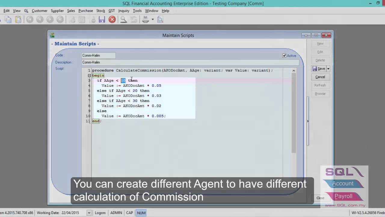Open the Save button dropdown arrow
This screenshot has width=385, height=217.
click(x=328, y=69)
